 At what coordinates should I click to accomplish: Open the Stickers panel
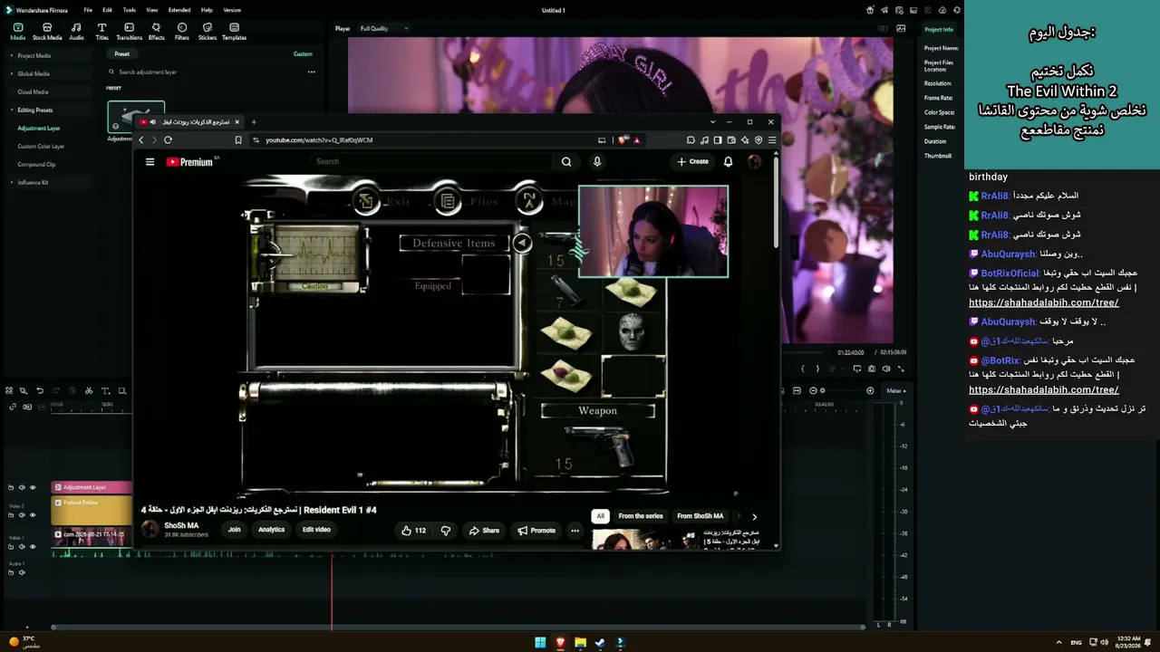pos(208,32)
